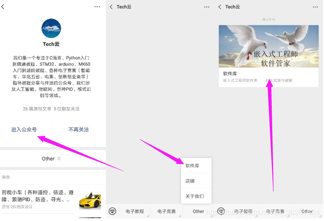Click the 消息 section label

point(6,177)
